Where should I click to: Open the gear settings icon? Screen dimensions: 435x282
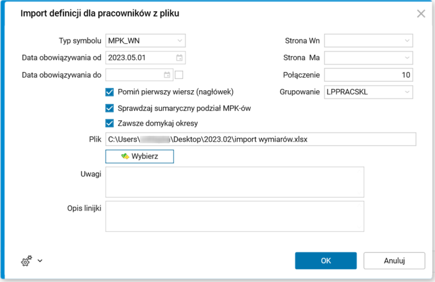[x=27, y=261]
